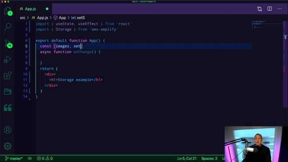Click the App function breadcrumb
Viewport: 288px width, 162px height.
tap(60, 18)
